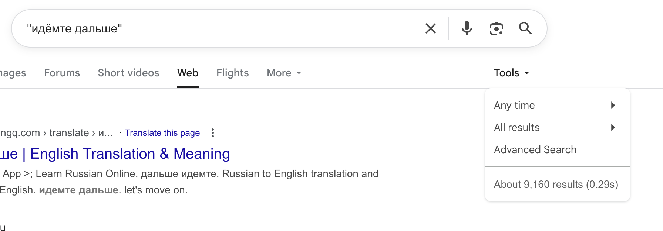The height and width of the screenshot is (231, 663).
Task: Submit search with the magnifying glass icon
Action: point(525,28)
